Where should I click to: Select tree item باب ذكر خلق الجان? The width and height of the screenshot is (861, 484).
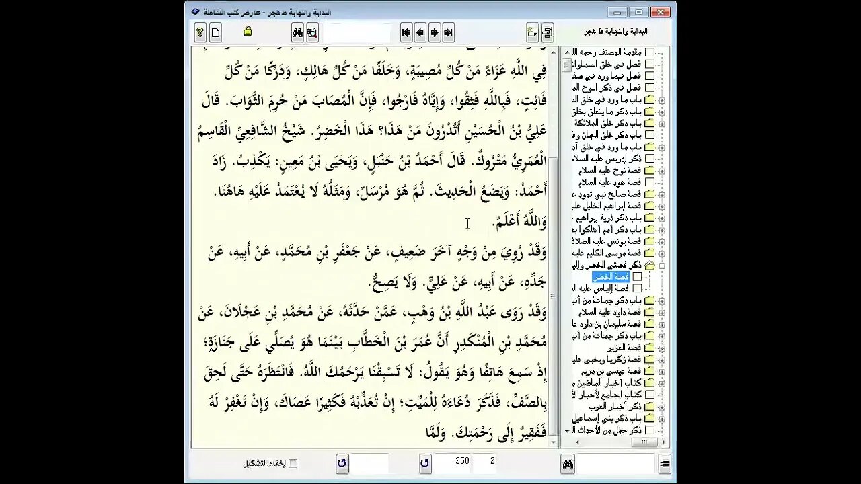click(607, 134)
